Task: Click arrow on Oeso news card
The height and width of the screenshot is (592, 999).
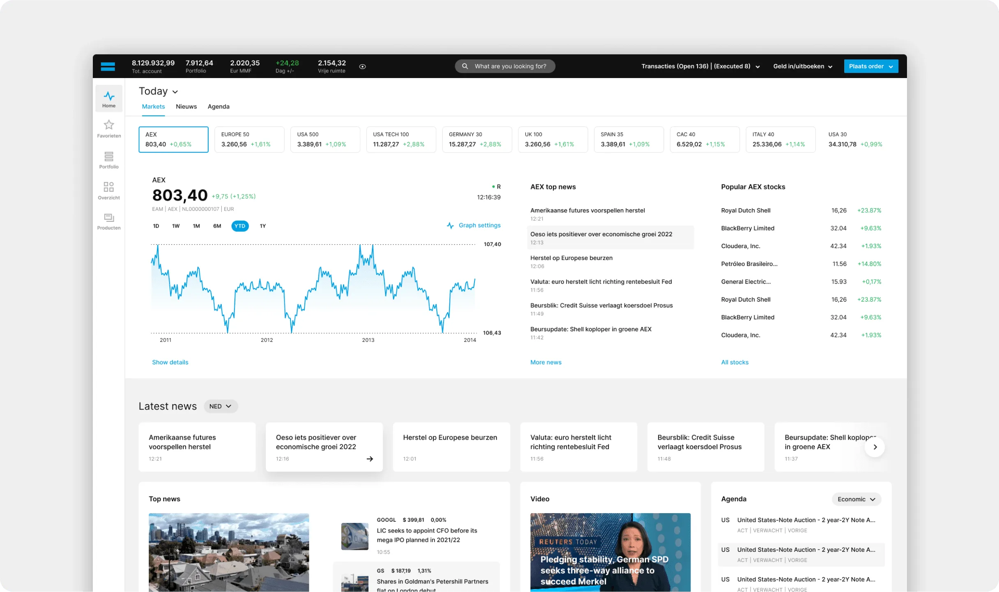Action: click(370, 459)
